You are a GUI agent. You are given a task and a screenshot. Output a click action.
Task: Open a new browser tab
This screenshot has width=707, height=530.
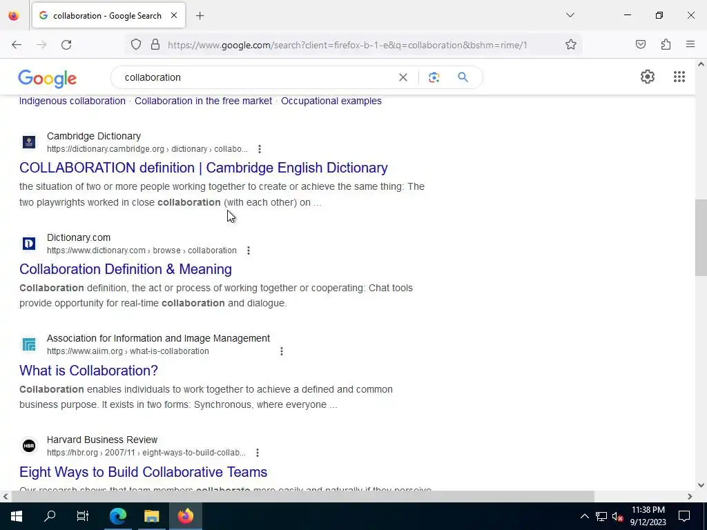200,16
